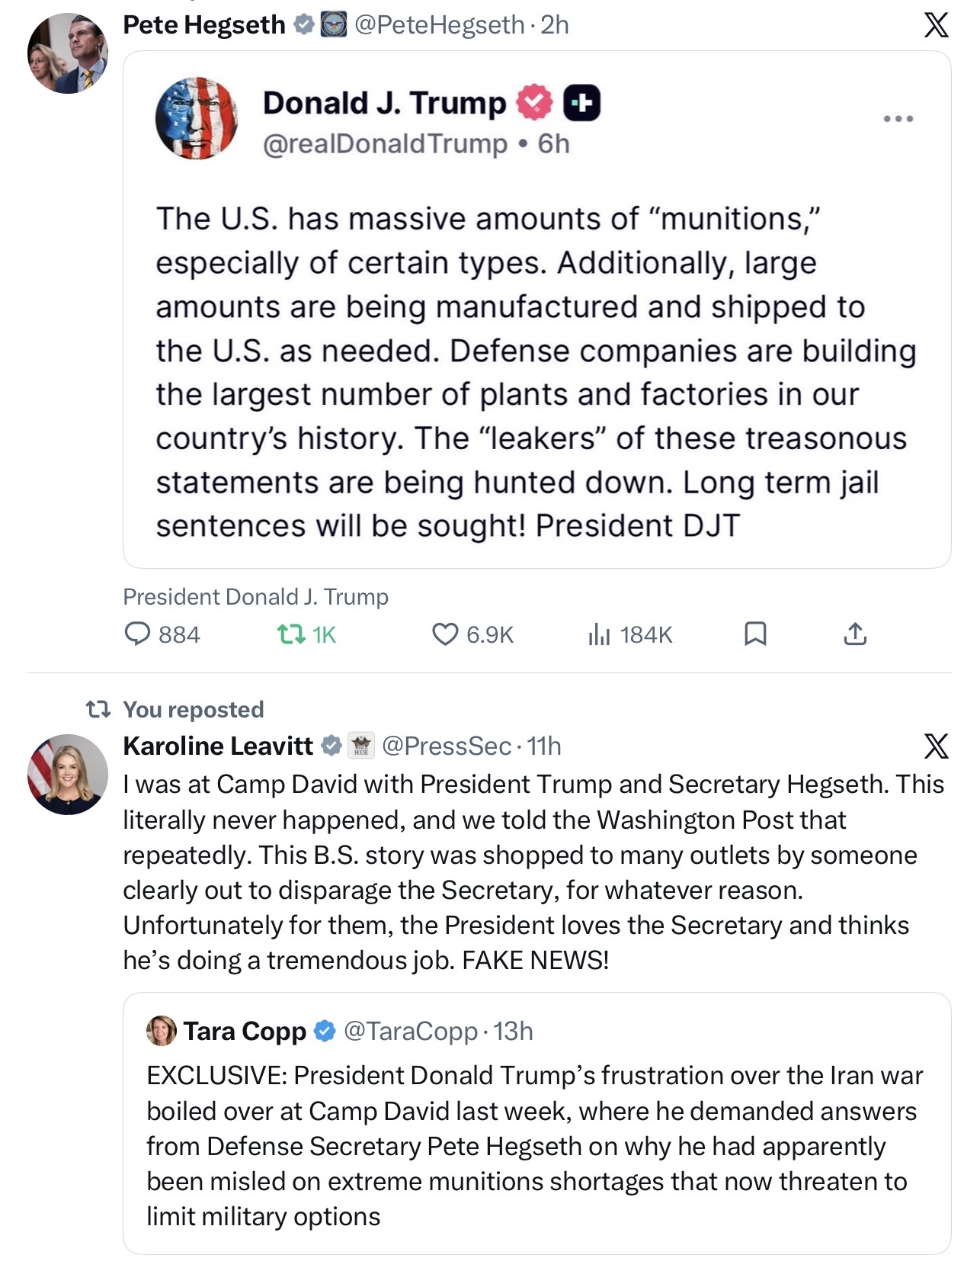980x1271 pixels.
Task: Open Karoline Leavitt's profile avatar
Action: tap(68, 775)
